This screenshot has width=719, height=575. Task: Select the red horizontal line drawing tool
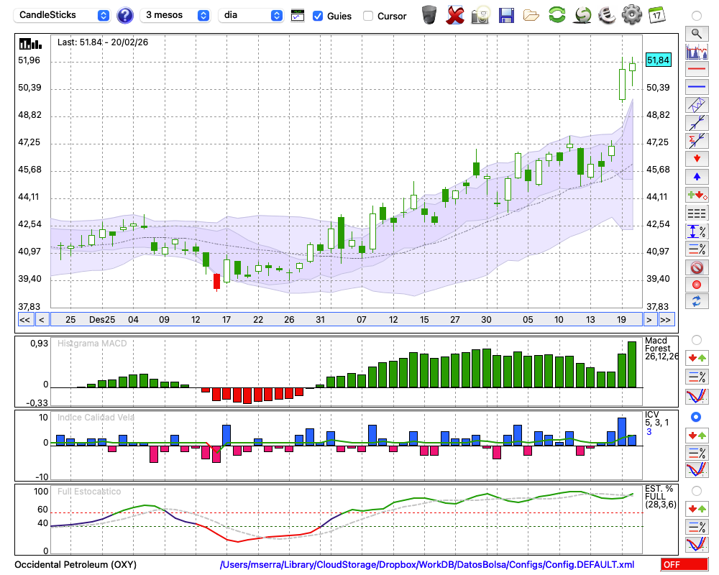tap(696, 70)
